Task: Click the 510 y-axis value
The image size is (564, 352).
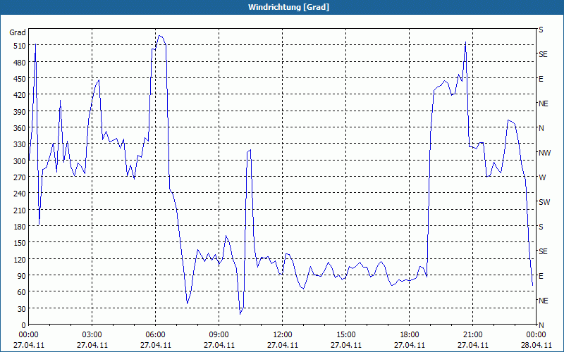Action: [x=20, y=46]
